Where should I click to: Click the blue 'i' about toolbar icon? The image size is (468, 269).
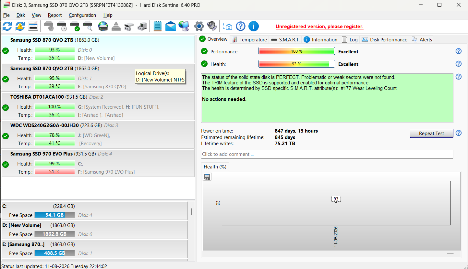click(254, 26)
